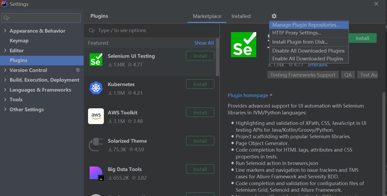Choose Manage Plugin Repositories menu item
Screen dimensions: 387x196
point(309,25)
